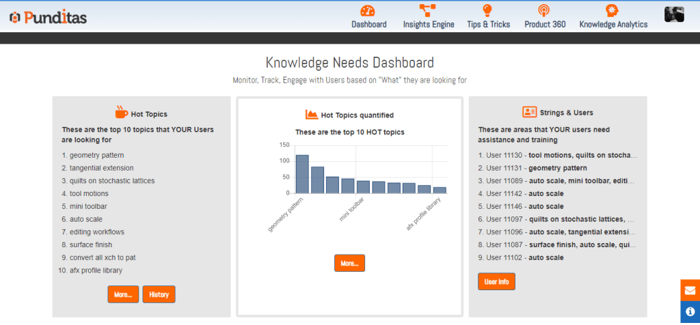This screenshot has height=325, width=700.
Task: Click the Knowledge Analytics icon
Action: click(x=612, y=11)
